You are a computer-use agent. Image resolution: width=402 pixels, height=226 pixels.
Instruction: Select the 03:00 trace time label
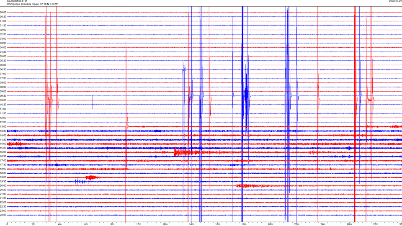tap(3, 39)
